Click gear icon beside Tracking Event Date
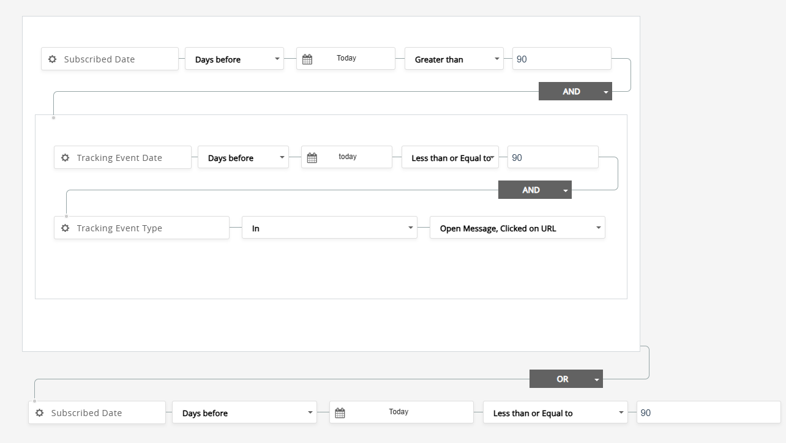Screen dimensions: 786x443 point(65,158)
